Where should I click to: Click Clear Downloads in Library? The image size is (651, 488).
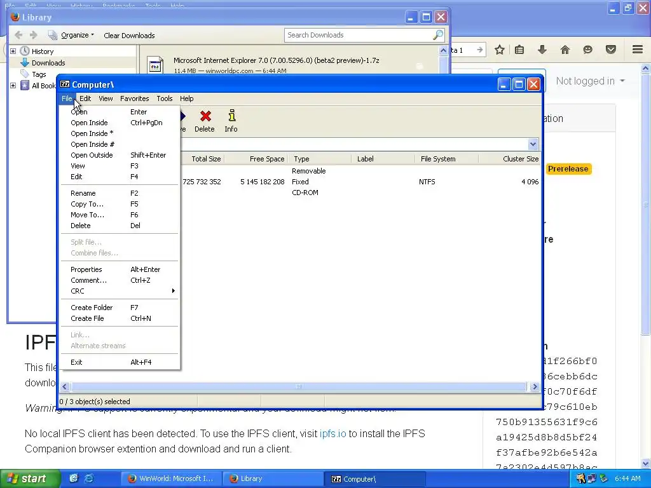(x=129, y=36)
